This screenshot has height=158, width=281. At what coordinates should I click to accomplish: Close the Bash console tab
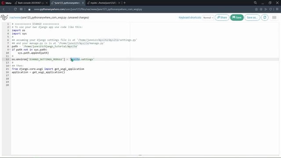pyautogui.click(x=47, y=3)
